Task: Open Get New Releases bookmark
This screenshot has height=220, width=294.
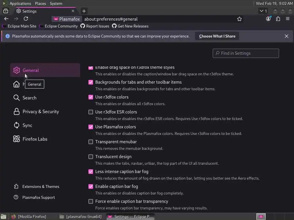Action: click(130, 26)
